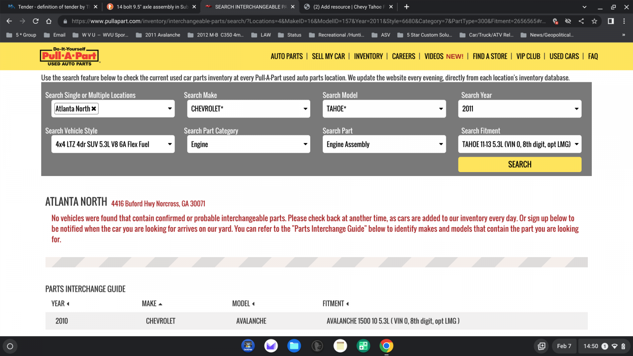633x356 pixels.
Task: Open the status tray showing 14:50
Action: click(604, 346)
